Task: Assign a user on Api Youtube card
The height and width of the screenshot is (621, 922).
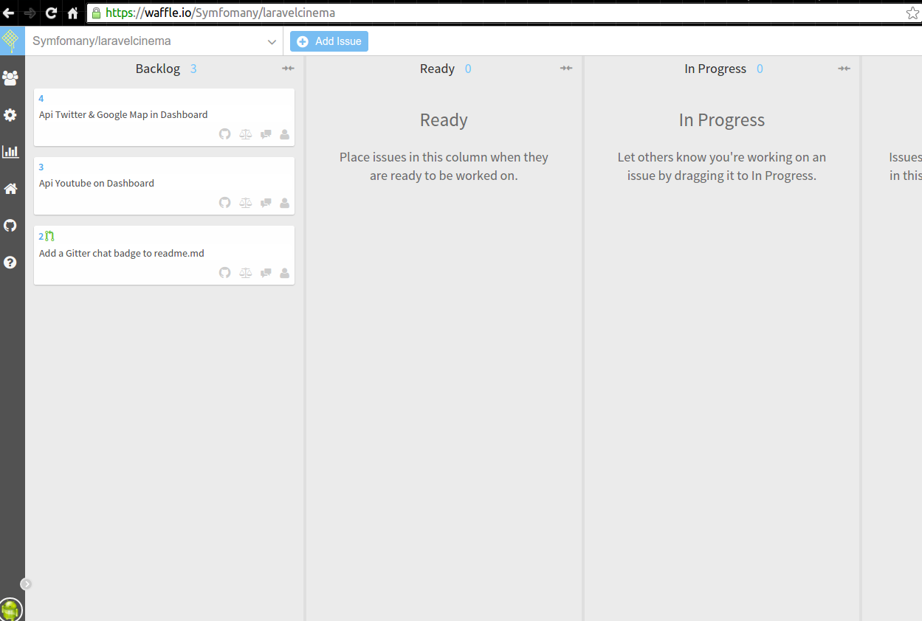Action: pos(285,203)
